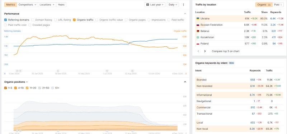Screen dimensions: 287x134
Task: Enable the Crawled pages checkbox
Action: 30,25
